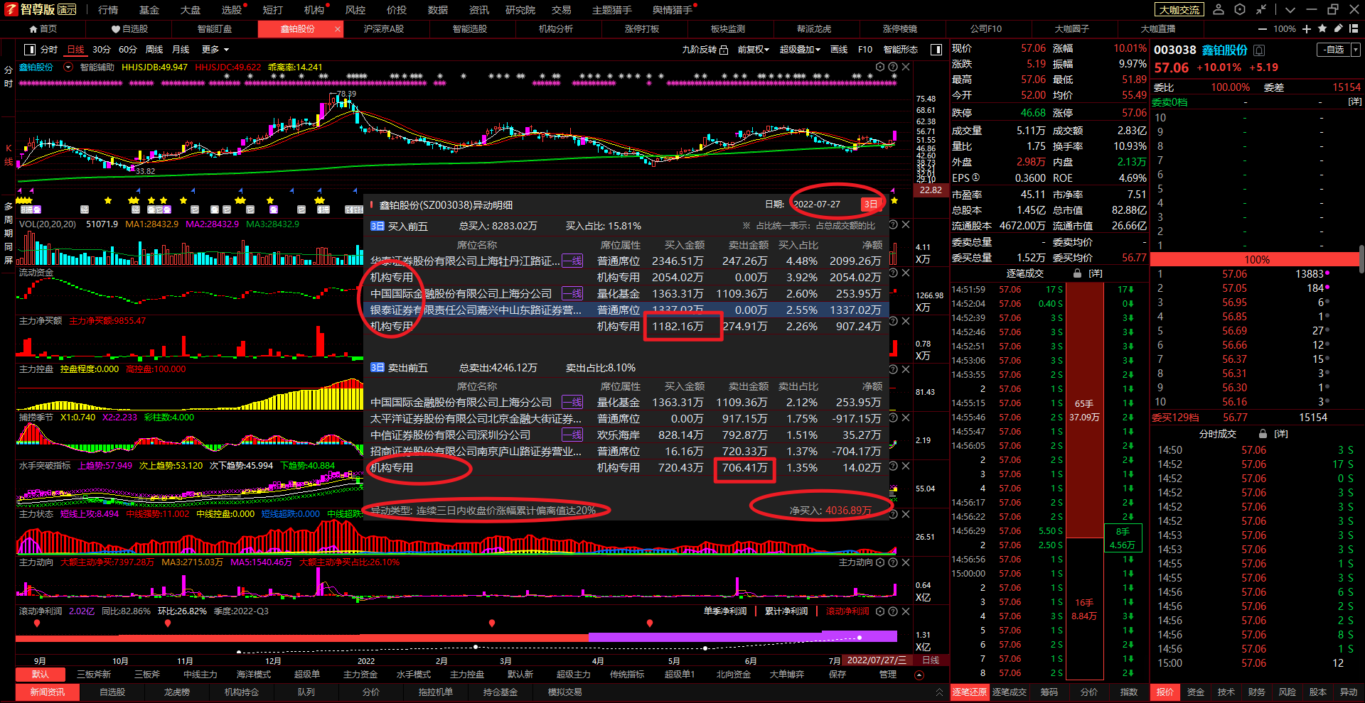
Task: Toggle right panel icon after 智能形态
Action: pyautogui.click(x=936, y=50)
